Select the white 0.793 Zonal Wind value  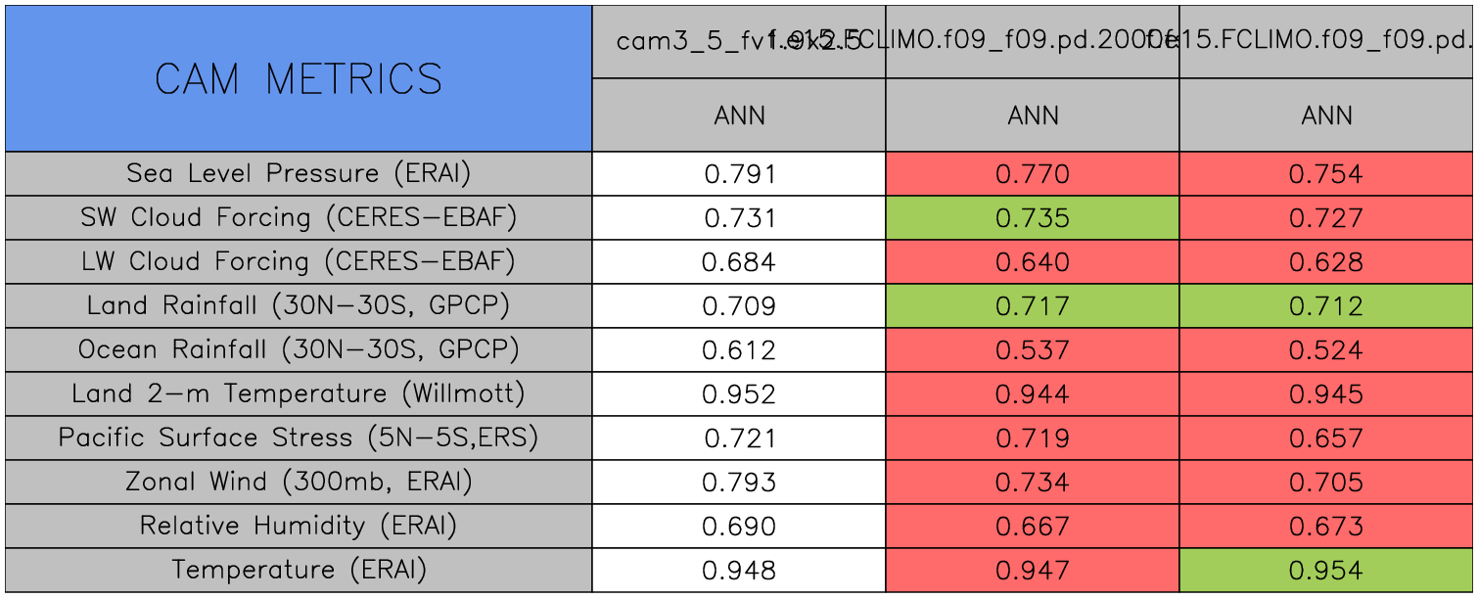[x=739, y=483]
